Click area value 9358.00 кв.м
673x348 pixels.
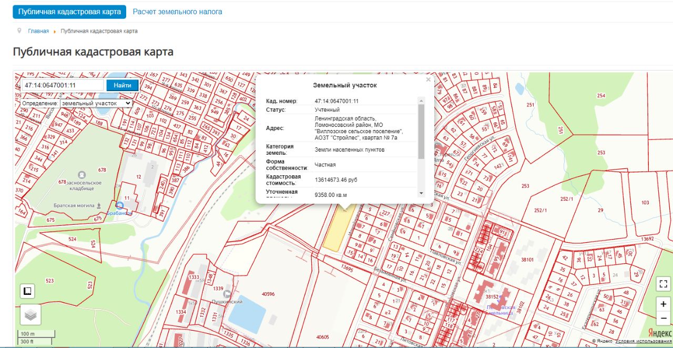tap(331, 195)
